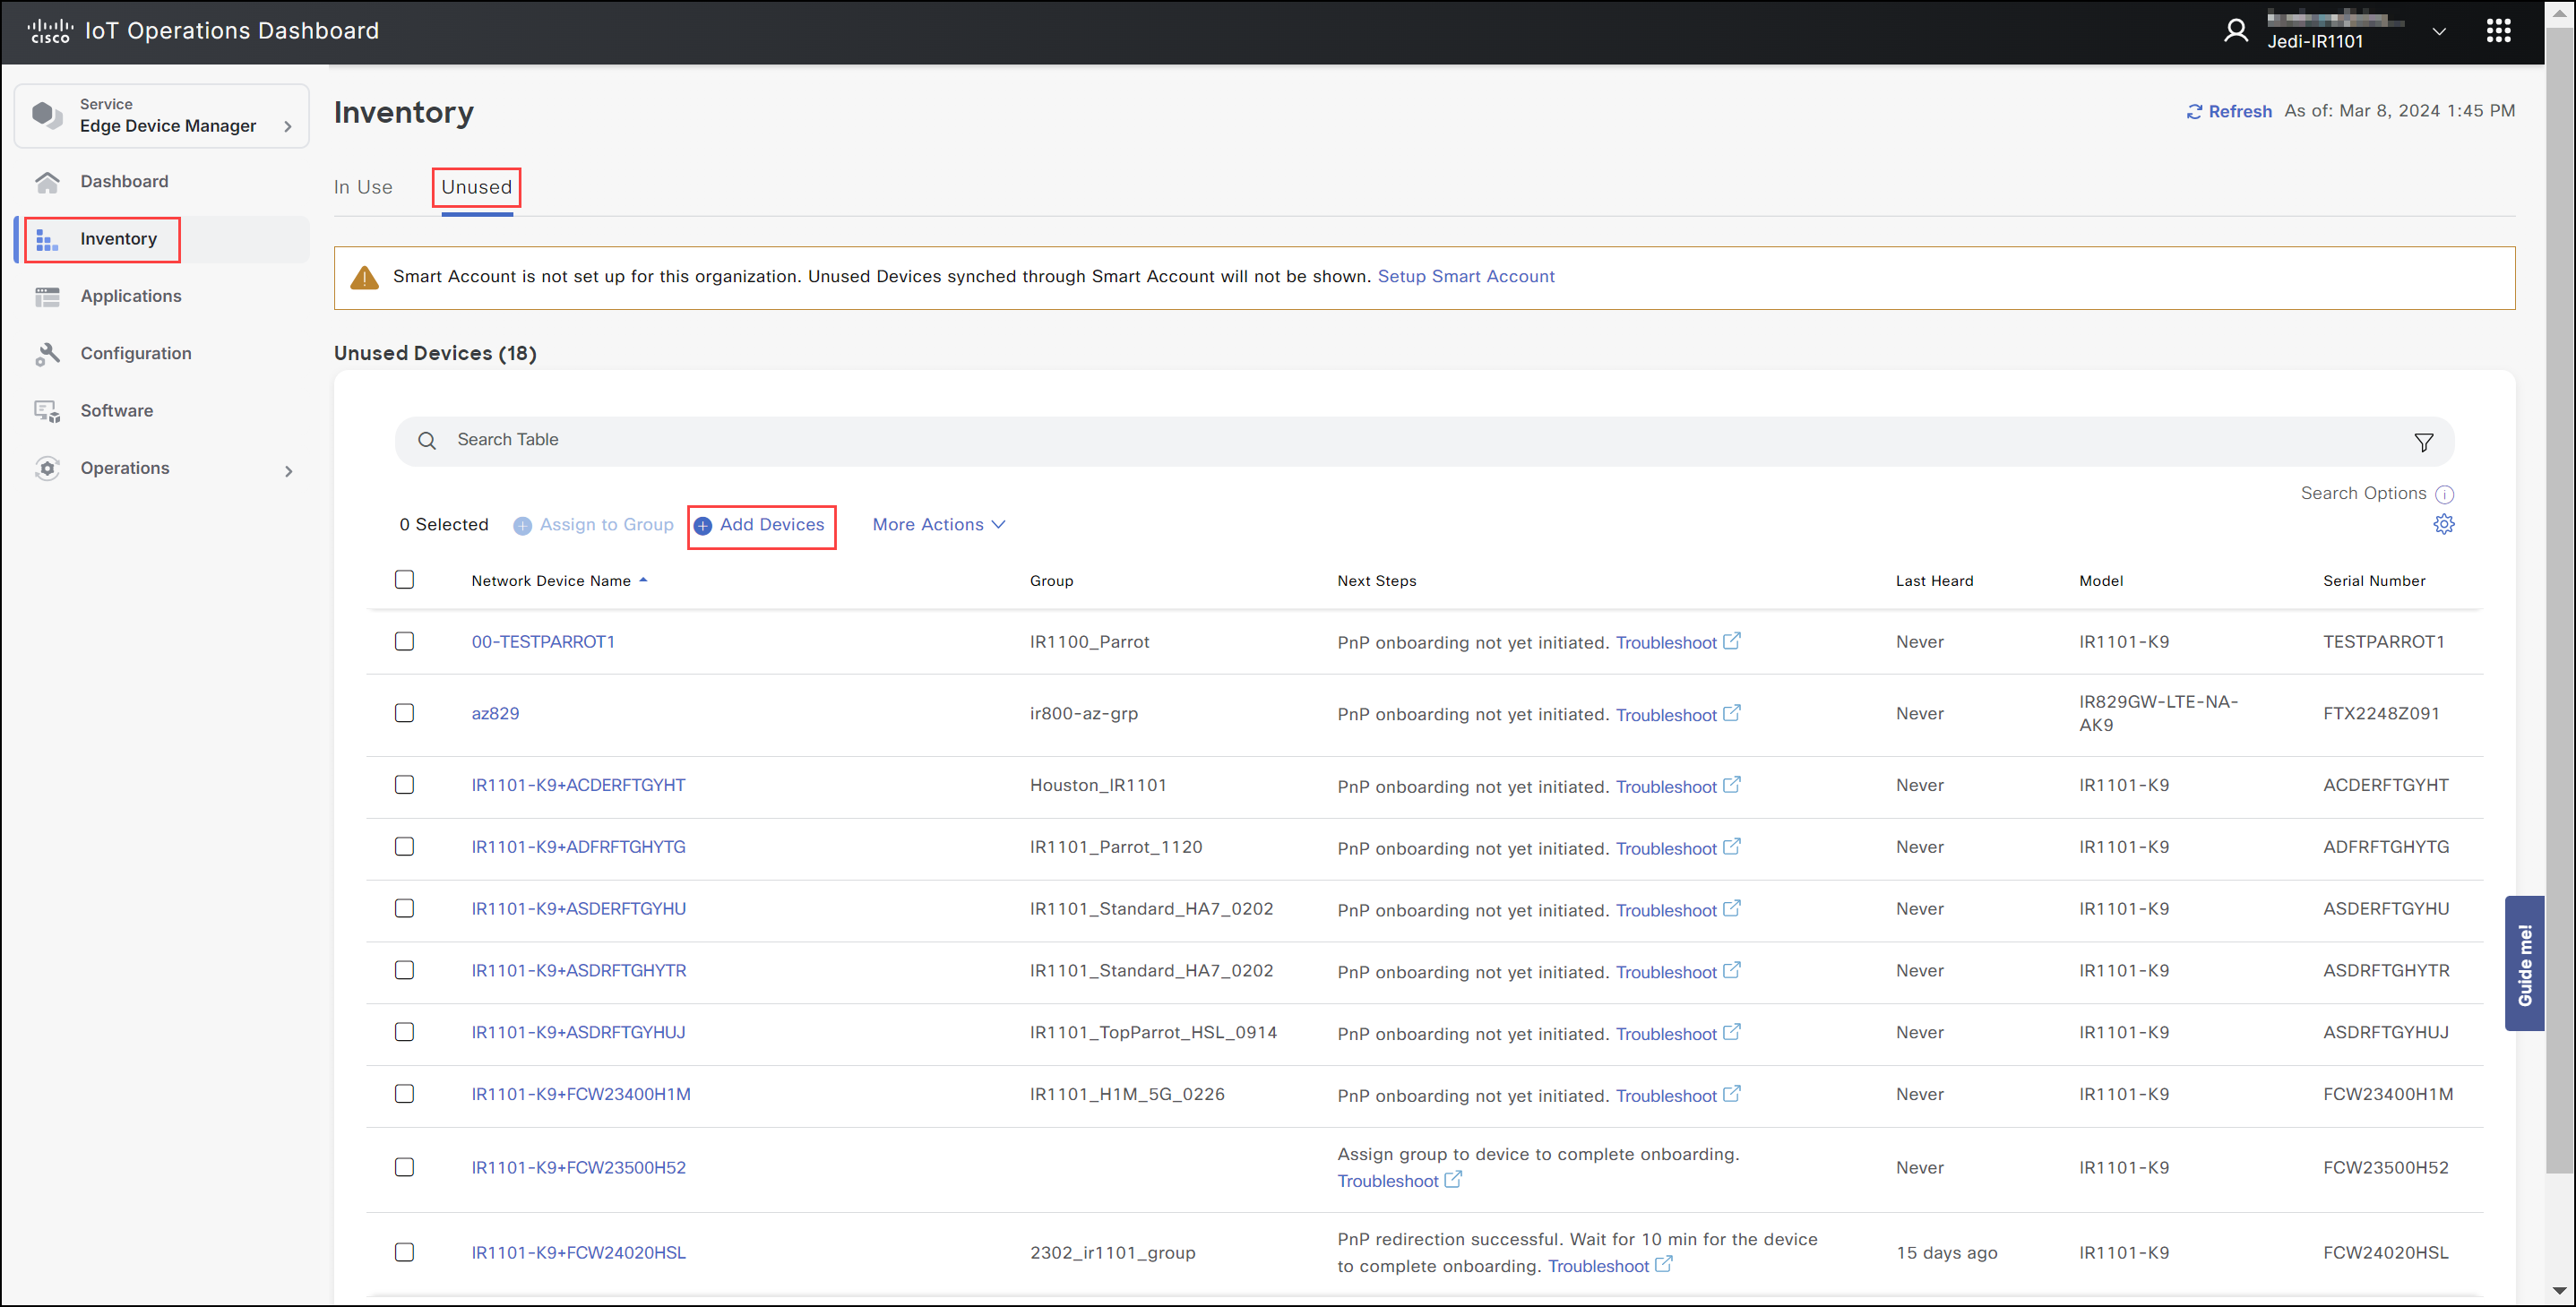Screen dimensions: 2576x1307
Task: Click the Dashboard home icon
Action: (x=47, y=182)
